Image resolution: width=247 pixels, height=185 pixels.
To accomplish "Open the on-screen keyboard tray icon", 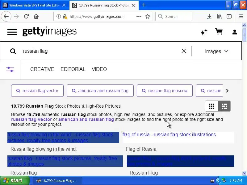I will pyautogui.click(x=212, y=180).
